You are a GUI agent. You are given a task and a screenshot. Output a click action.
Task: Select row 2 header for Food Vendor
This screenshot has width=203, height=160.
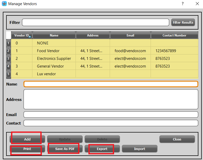[8, 51]
